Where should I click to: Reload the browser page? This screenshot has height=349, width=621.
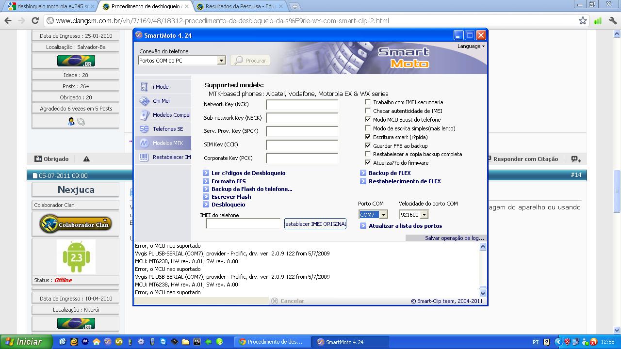tap(35, 21)
